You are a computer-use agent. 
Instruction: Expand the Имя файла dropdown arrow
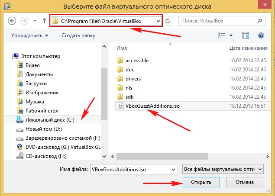click(173, 169)
